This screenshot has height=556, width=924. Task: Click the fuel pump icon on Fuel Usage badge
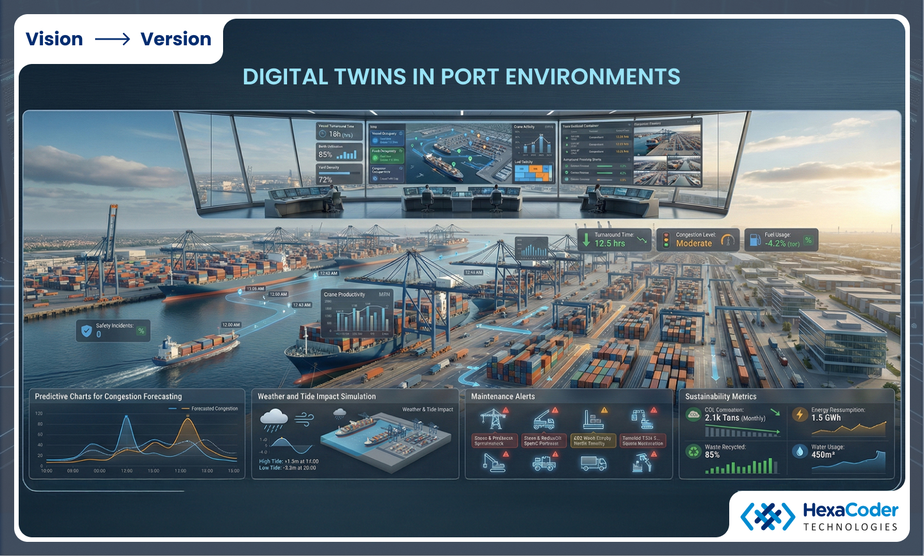[x=756, y=239]
